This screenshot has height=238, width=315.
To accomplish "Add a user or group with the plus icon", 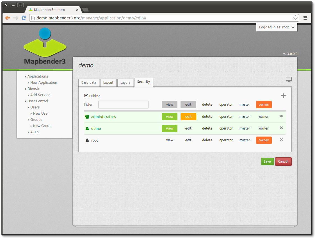I will (x=284, y=96).
